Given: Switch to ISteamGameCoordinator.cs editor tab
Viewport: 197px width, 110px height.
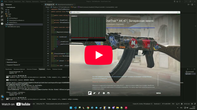Looking at the screenshot, I should tap(65, 5).
